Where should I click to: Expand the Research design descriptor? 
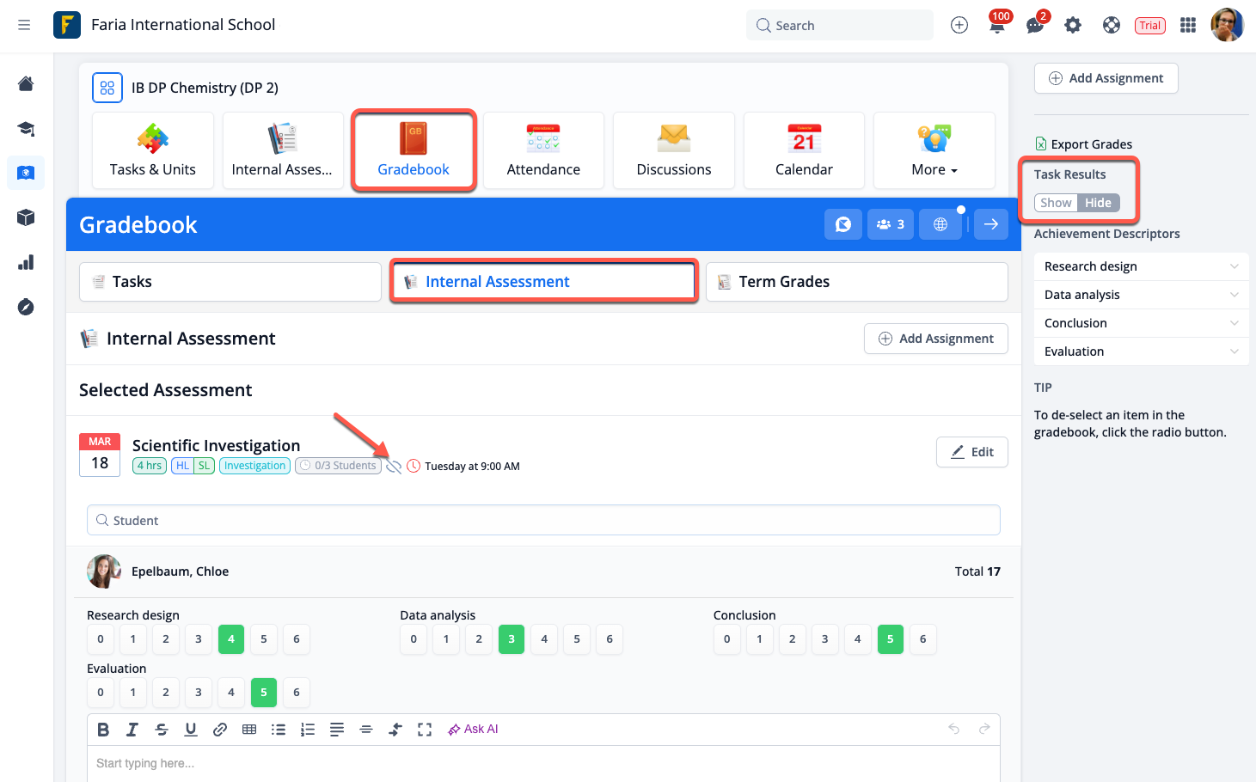coord(1141,266)
